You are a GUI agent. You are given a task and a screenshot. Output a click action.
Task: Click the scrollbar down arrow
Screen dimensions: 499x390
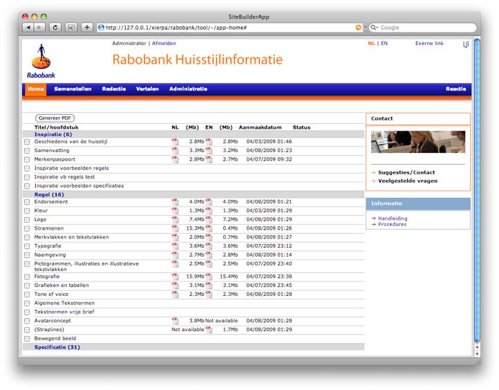pyautogui.click(x=477, y=354)
